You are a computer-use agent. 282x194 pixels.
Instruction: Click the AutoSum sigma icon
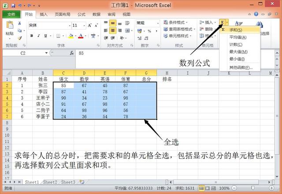click(222, 22)
